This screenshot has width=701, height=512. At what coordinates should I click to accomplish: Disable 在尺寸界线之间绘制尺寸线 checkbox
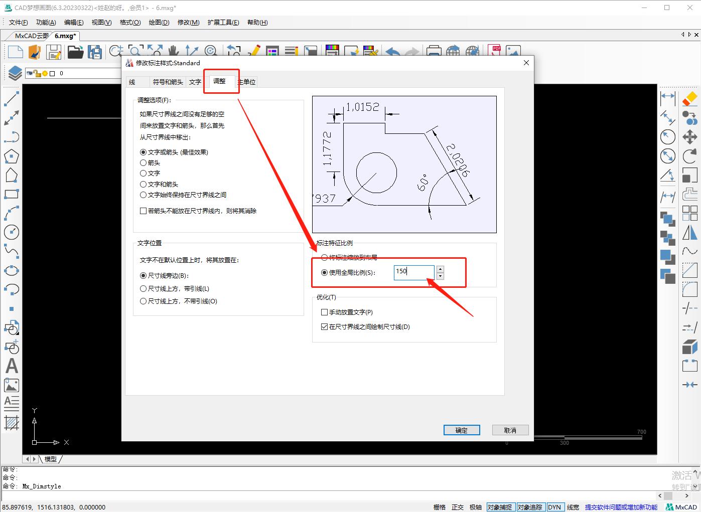click(324, 326)
